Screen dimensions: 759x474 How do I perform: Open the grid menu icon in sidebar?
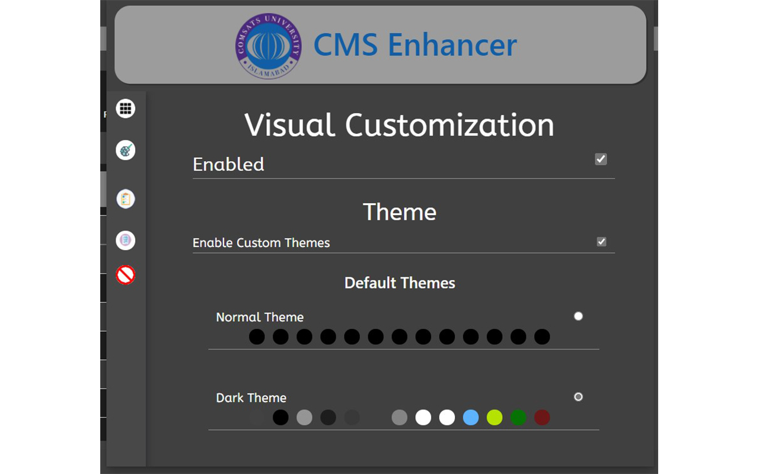point(126,108)
